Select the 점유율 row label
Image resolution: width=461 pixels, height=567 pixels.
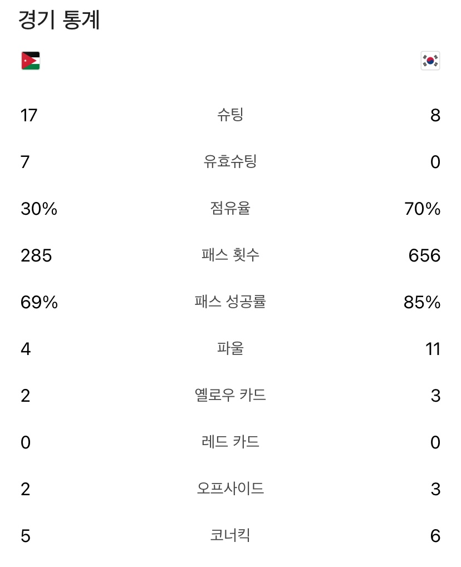(230, 208)
